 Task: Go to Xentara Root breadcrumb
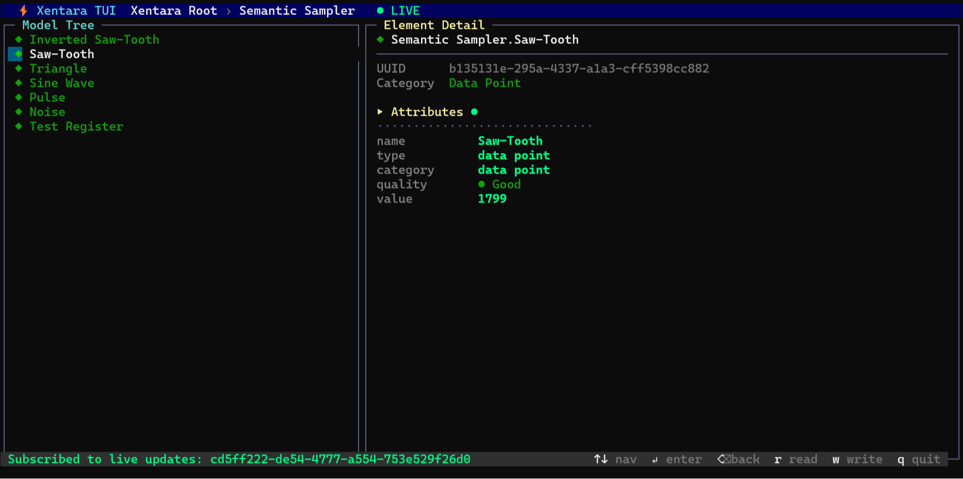click(x=174, y=10)
